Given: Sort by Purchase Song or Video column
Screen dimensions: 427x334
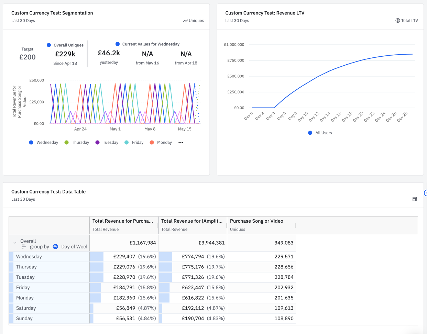Looking at the screenshot, I should pyautogui.click(x=256, y=221).
